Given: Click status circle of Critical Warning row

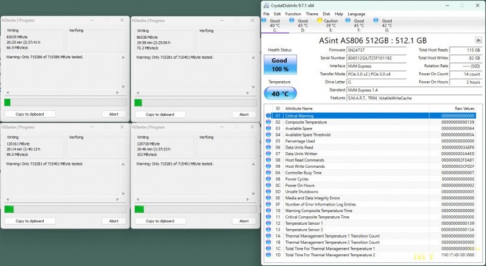Looking at the screenshot, I should point(269,116).
